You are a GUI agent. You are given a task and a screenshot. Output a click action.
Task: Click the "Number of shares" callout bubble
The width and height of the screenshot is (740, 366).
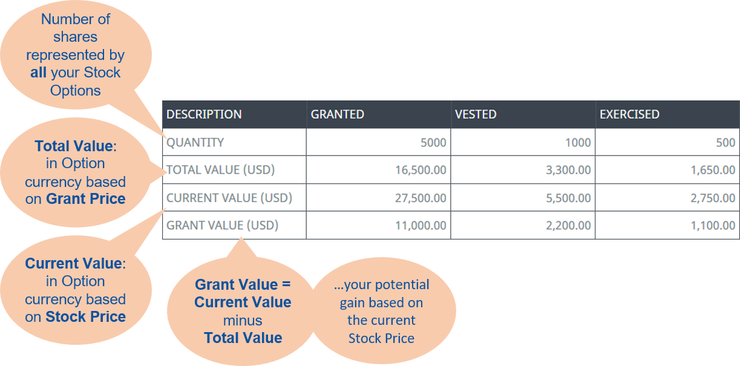76,54
